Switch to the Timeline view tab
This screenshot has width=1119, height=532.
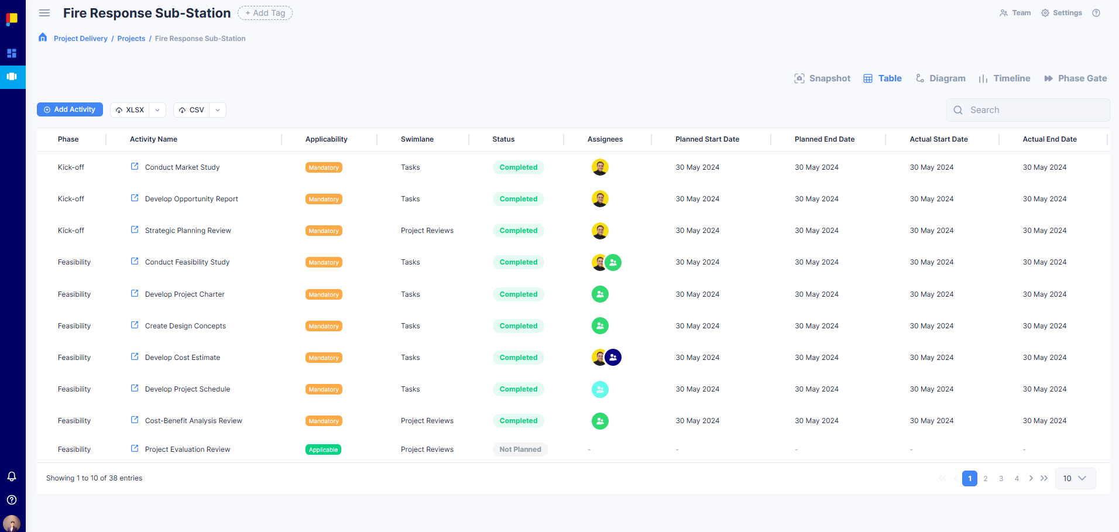[1004, 78]
